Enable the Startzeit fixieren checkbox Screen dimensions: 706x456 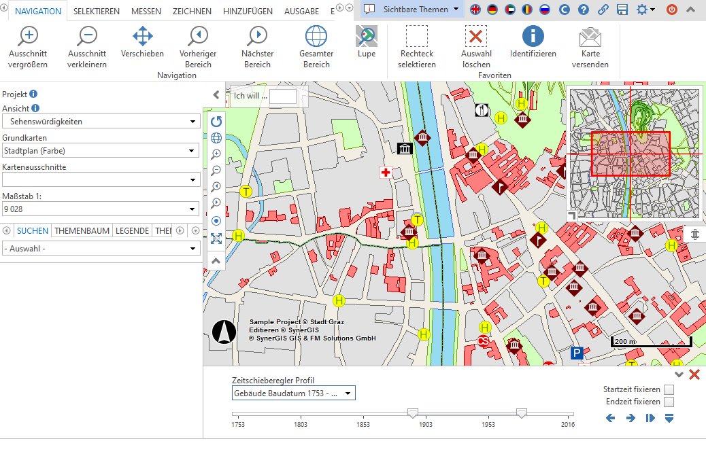point(669,390)
